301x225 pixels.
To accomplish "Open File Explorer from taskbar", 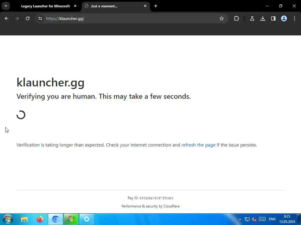I will 24,219.
